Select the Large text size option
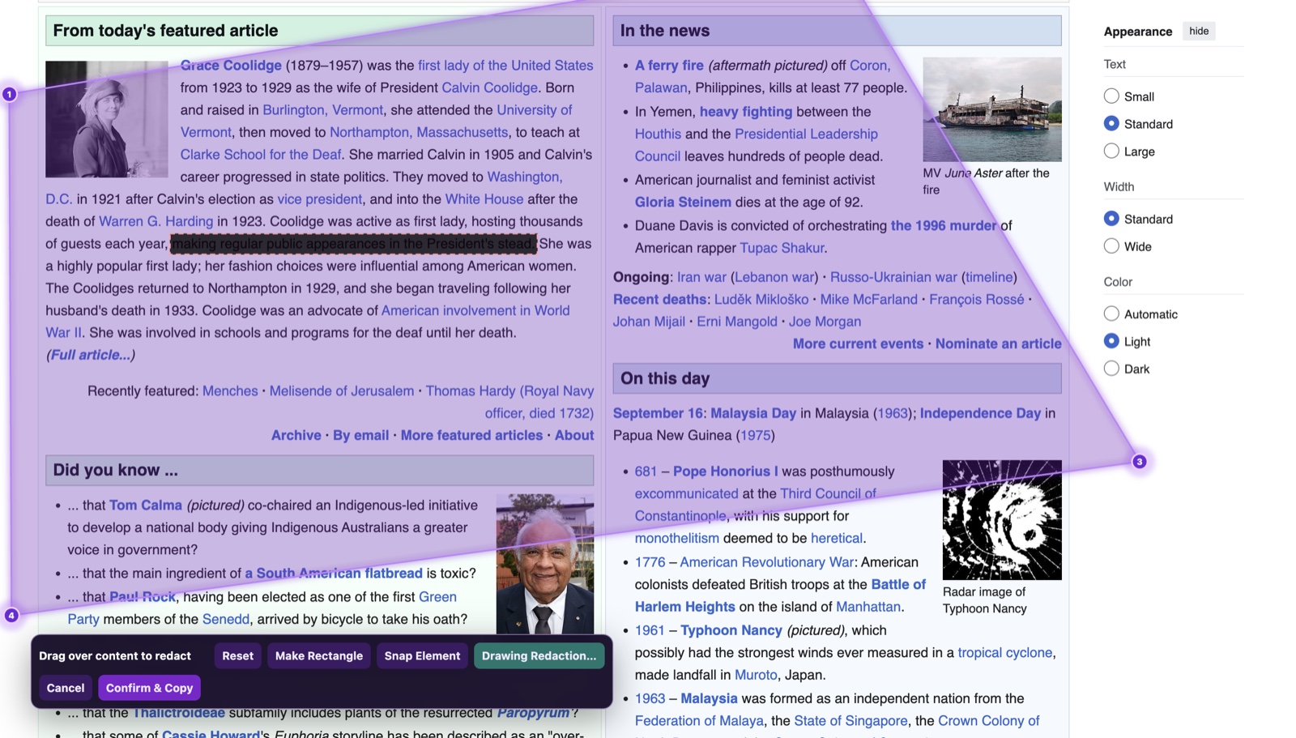The height and width of the screenshot is (738, 1296). (x=1111, y=151)
